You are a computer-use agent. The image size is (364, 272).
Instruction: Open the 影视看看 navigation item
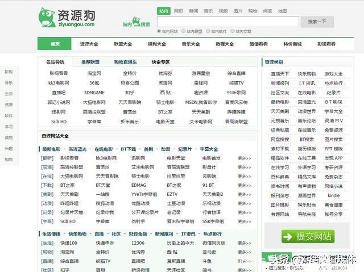326,44
